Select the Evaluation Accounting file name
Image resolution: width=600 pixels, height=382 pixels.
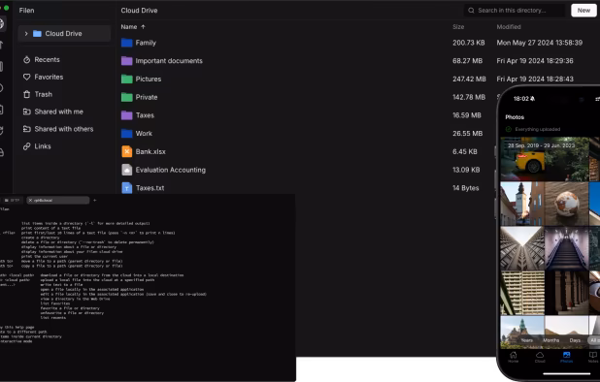(x=170, y=170)
